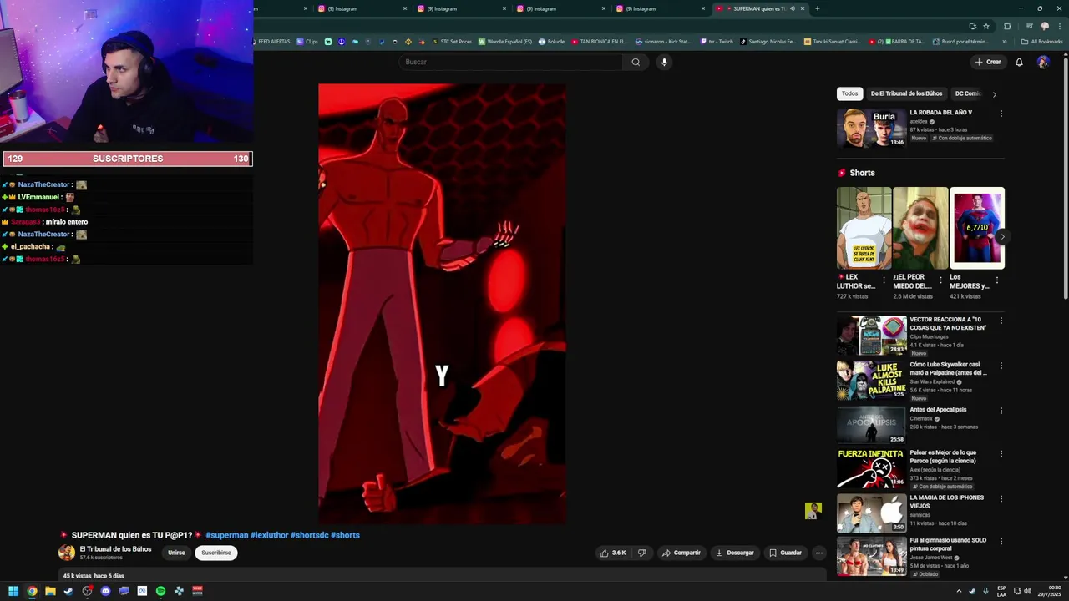Click inside the Buscar search field
This screenshot has height=601, width=1069.
511,62
